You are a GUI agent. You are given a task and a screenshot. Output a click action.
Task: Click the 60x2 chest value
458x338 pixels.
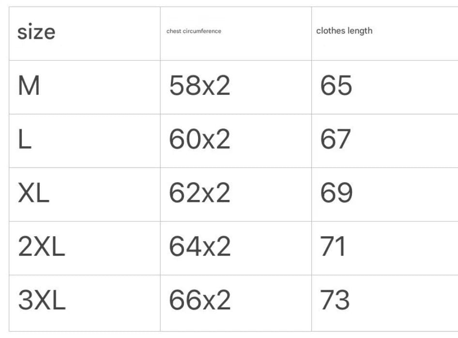pos(199,140)
